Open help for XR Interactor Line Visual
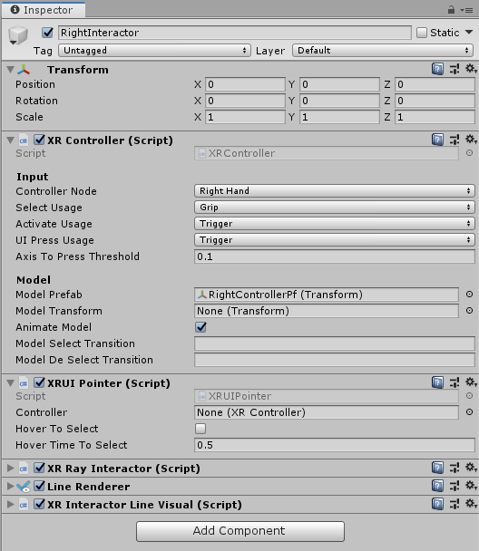The height and width of the screenshot is (551, 479). click(x=437, y=504)
